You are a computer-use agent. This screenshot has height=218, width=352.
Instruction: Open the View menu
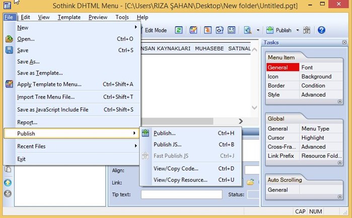(x=44, y=17)
